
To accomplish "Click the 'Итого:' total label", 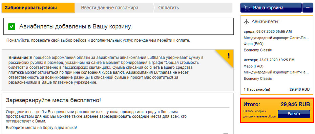I will 252,104.
